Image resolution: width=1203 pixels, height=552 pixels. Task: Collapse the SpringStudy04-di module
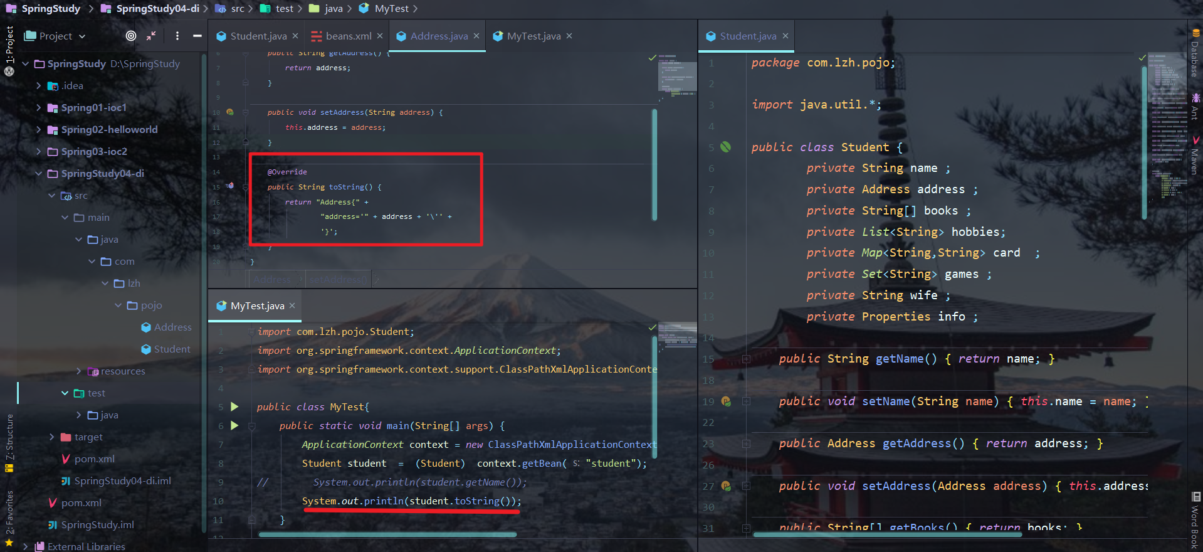[x=39, y=173]
